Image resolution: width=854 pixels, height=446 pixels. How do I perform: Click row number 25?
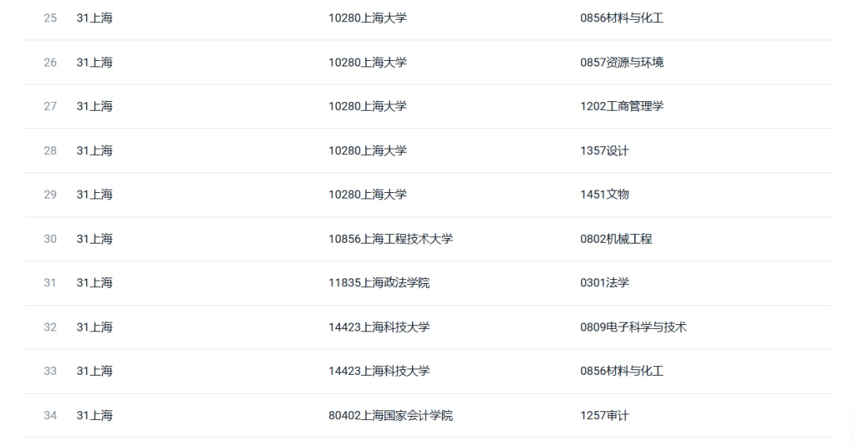(50, 18)
